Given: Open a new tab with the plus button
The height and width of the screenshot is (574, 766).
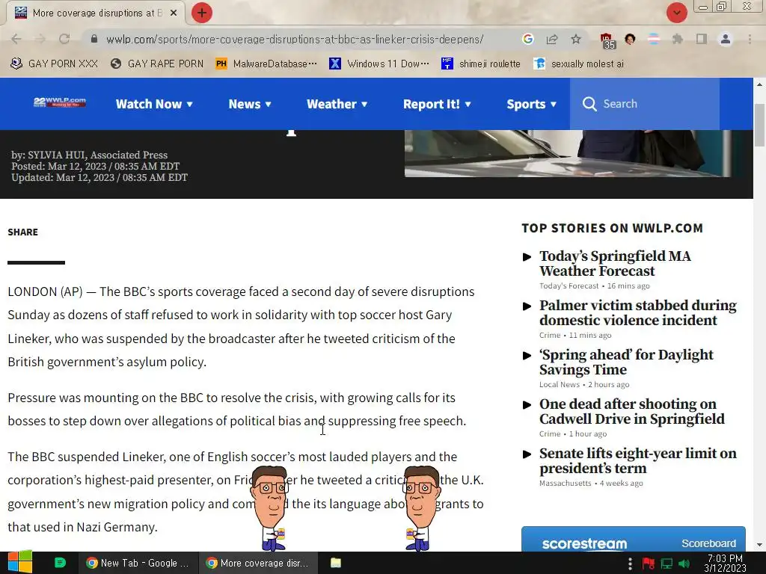Looking at the screenshot, I should pos(202,13).
